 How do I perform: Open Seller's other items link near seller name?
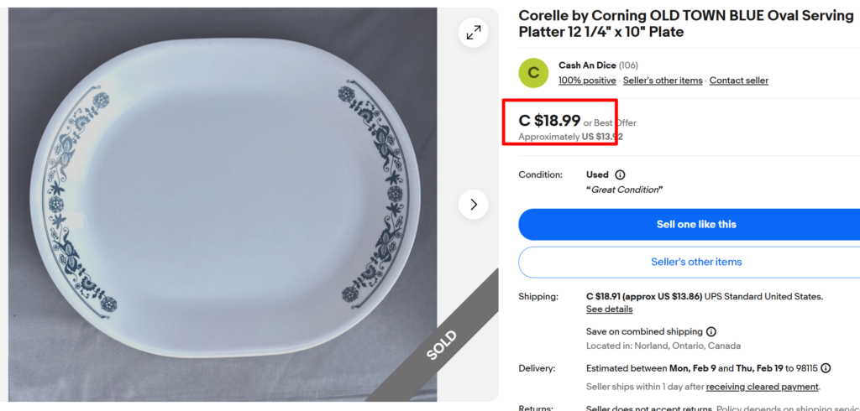(x=663, y=81)
